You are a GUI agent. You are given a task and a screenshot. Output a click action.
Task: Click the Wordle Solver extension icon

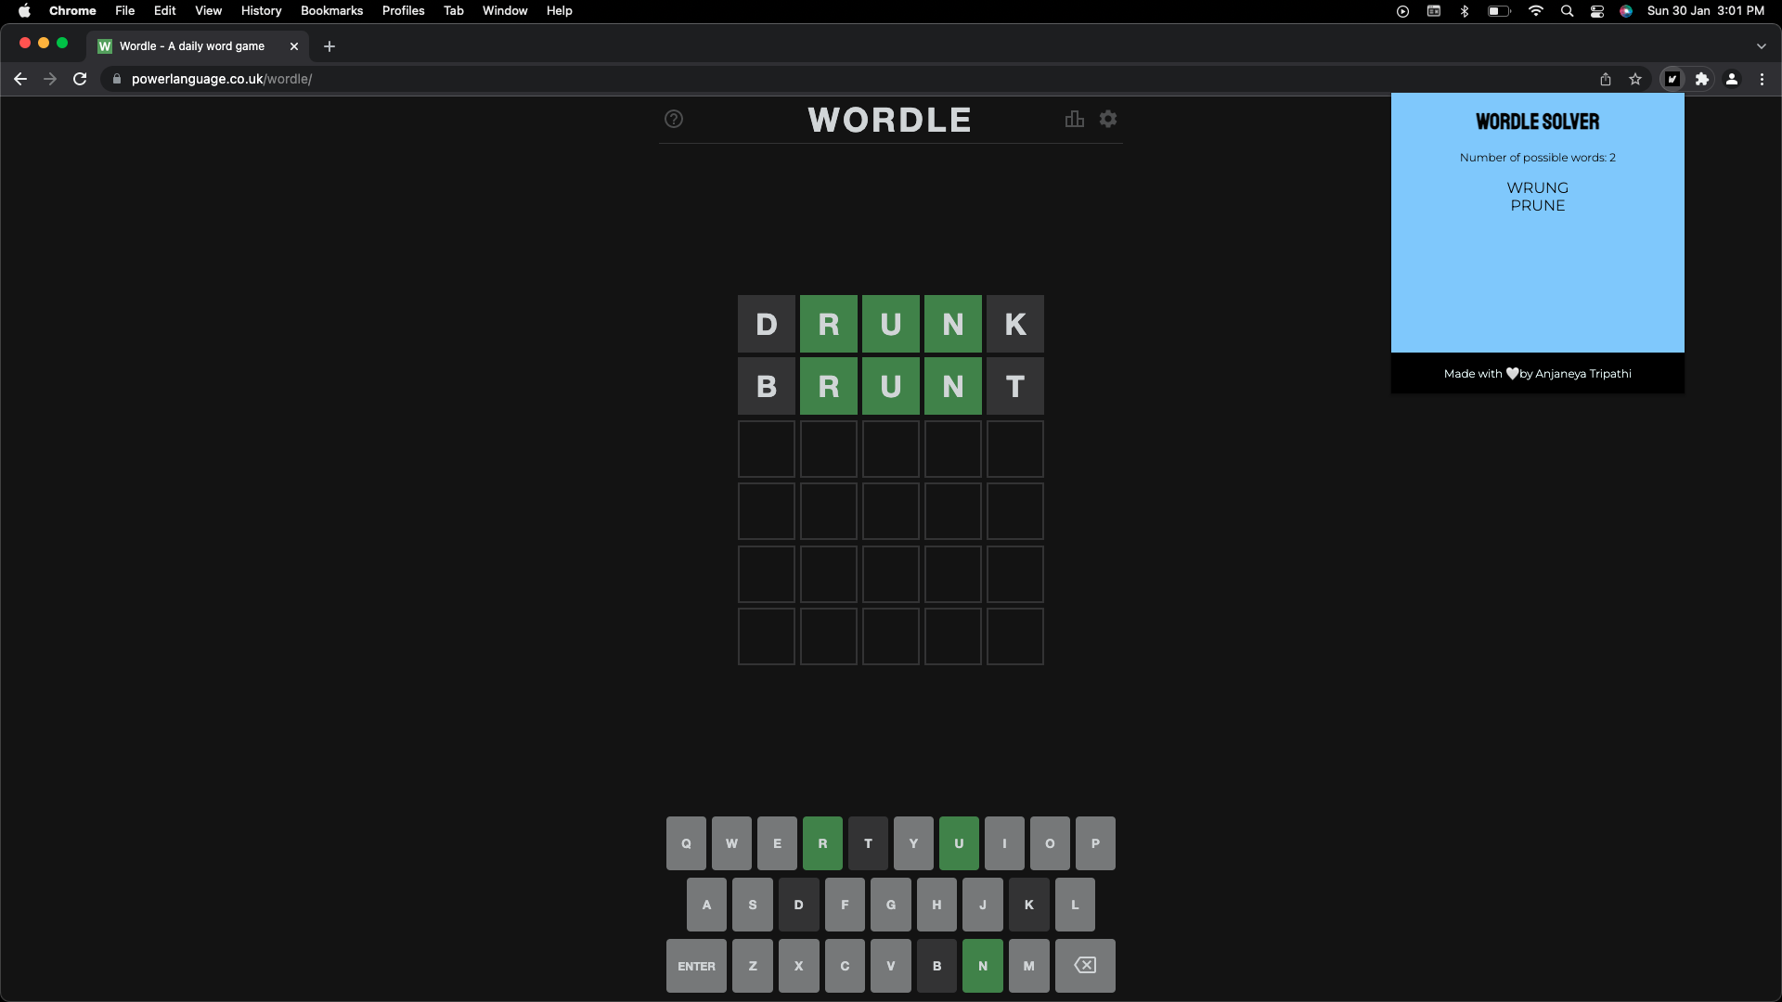click(1672, 79)
